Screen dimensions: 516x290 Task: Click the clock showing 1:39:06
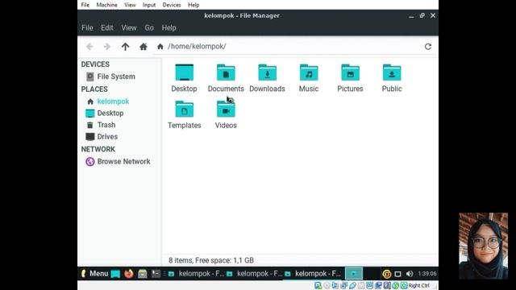[427, 274]
